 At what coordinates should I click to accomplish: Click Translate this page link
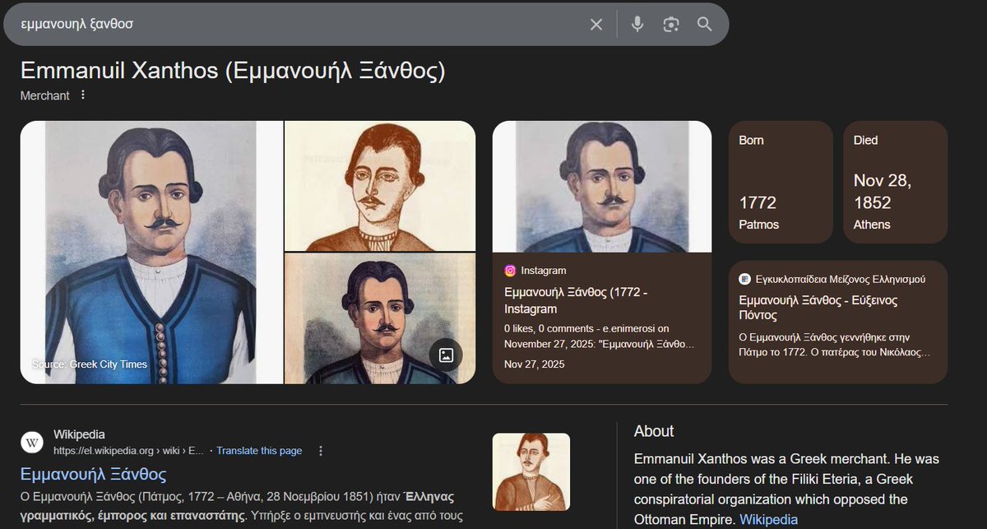[x=259, y=451]
